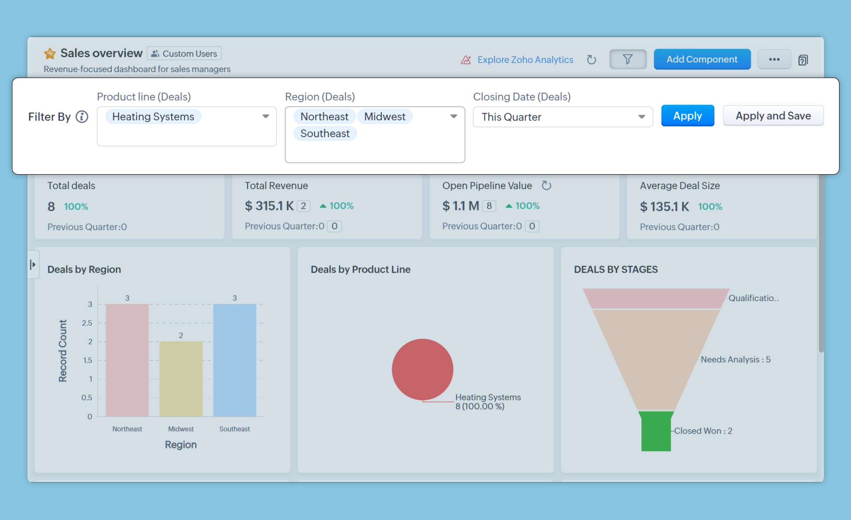
Task: Refresh the Open Pipeline Value card
Action: [547, 186]
